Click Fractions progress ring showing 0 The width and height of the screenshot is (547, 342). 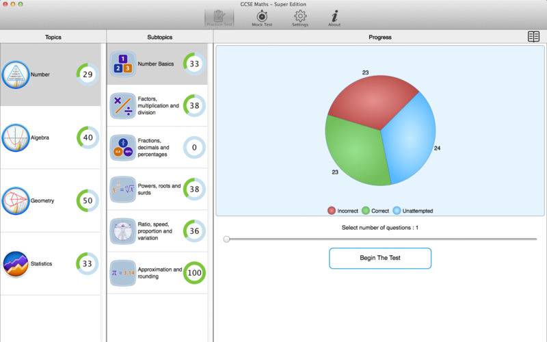(194, 147)
